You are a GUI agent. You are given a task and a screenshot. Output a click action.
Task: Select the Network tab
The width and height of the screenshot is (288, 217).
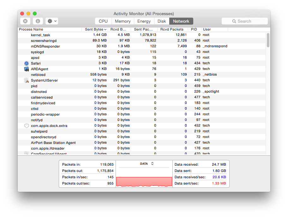[x=181, y=21]
